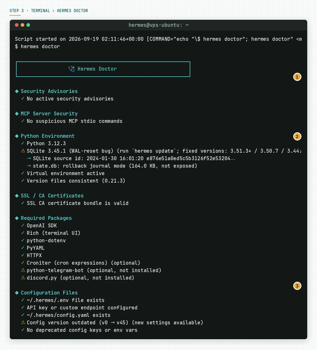Screen dimensions: 317x350
Task: Click 'No active security advisories' text
Action: pyautogui.click(x=70, y=99)
